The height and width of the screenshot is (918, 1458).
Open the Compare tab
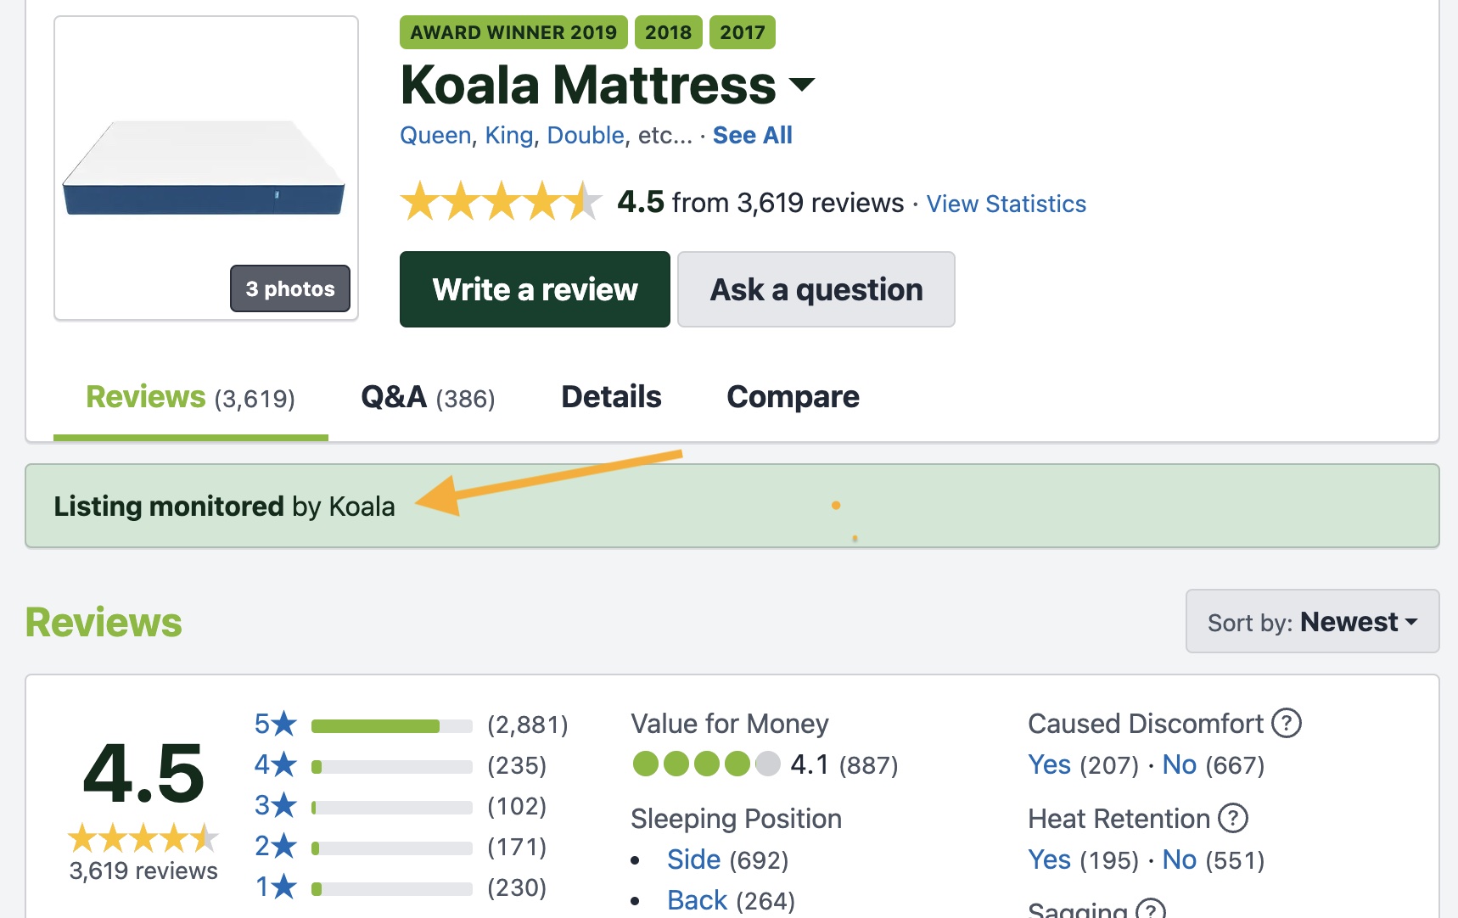[x=793, y=397]
